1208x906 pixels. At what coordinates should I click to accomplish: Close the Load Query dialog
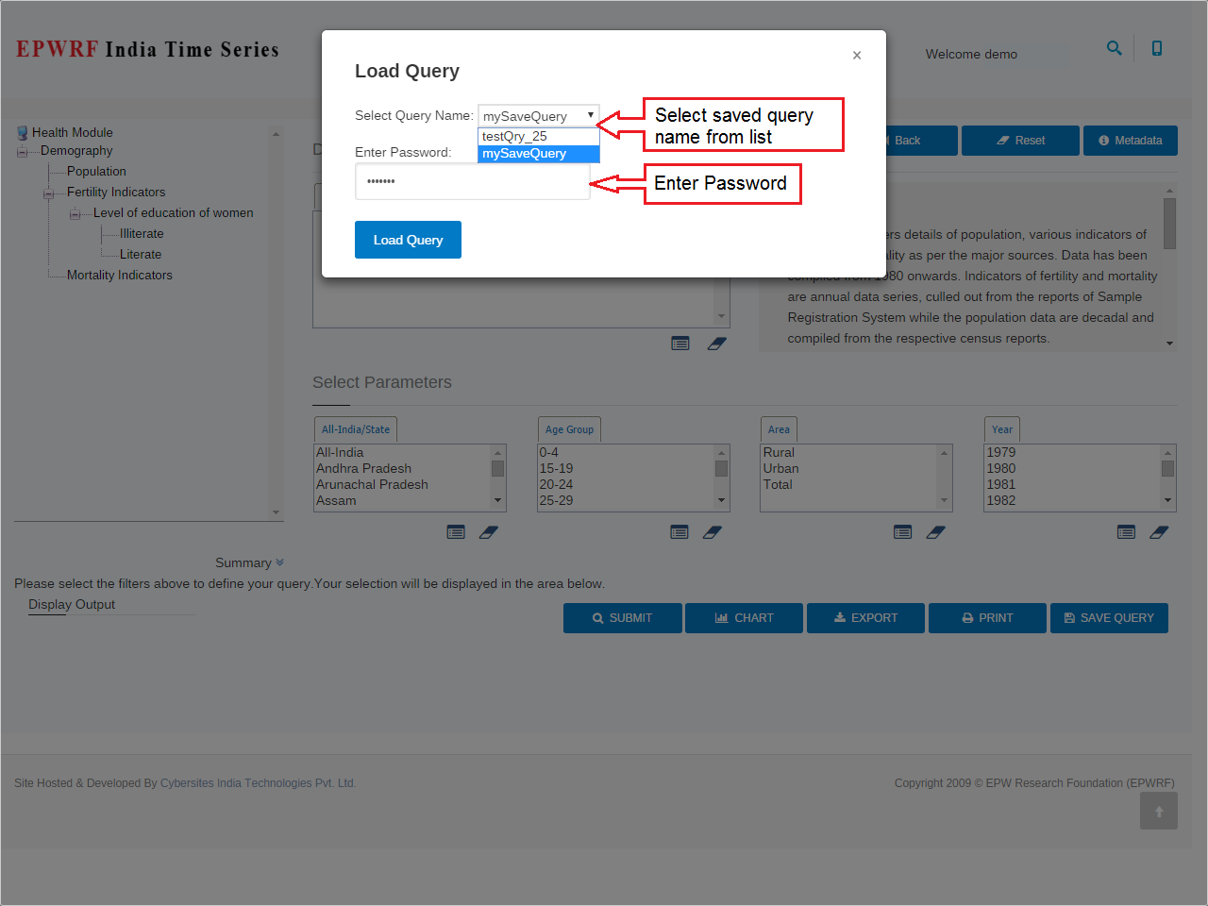(x=856, y=56)
